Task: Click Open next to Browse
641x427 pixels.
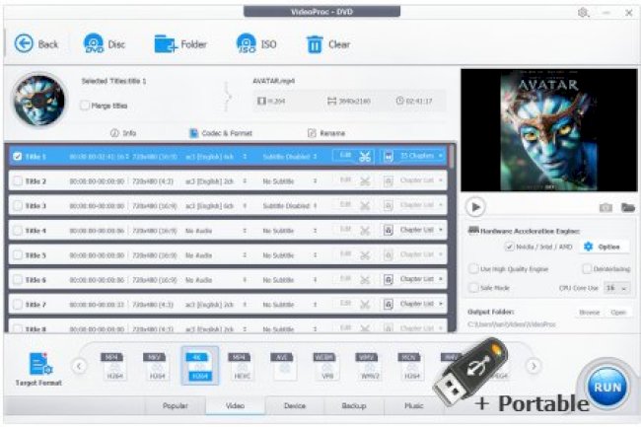Action: click(618, 313)
